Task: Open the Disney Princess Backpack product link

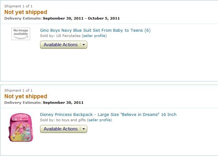Action: (108, 115)
